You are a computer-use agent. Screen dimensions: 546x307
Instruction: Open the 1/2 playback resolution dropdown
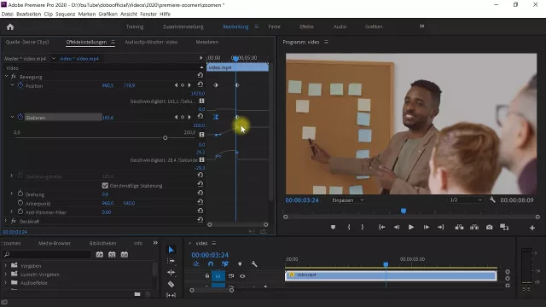click(466, 200)
